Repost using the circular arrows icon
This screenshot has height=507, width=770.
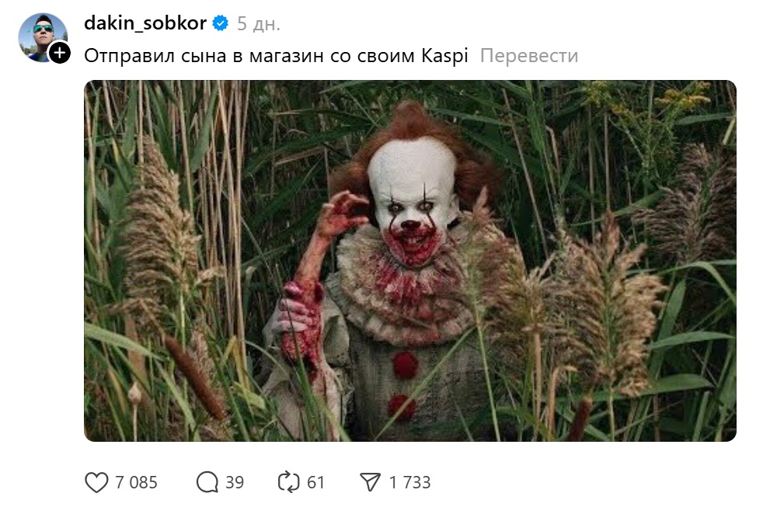288,482
